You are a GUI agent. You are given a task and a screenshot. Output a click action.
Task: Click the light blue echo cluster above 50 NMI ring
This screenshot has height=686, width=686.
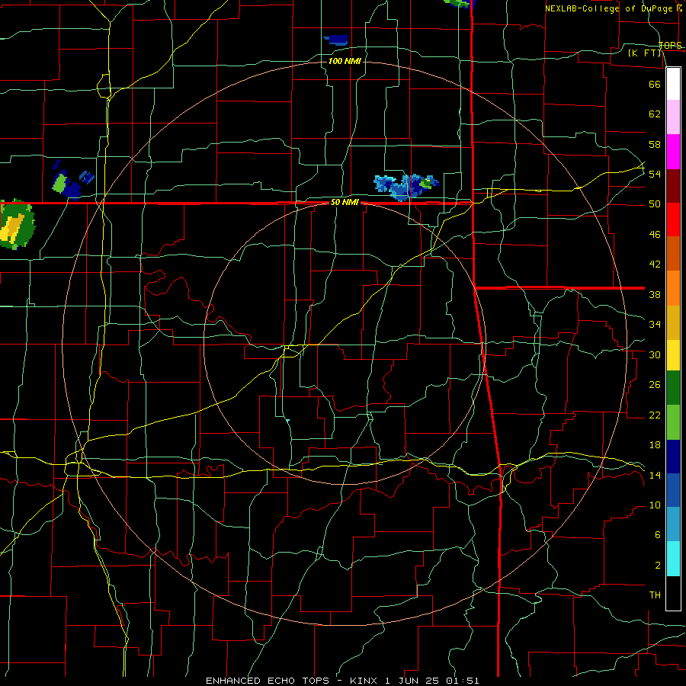(x=406, y=188)
